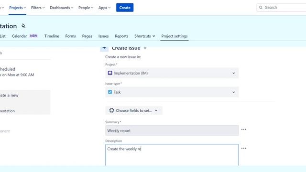Focus the Search field
The image size is (306, 172).
click(281, 8)
